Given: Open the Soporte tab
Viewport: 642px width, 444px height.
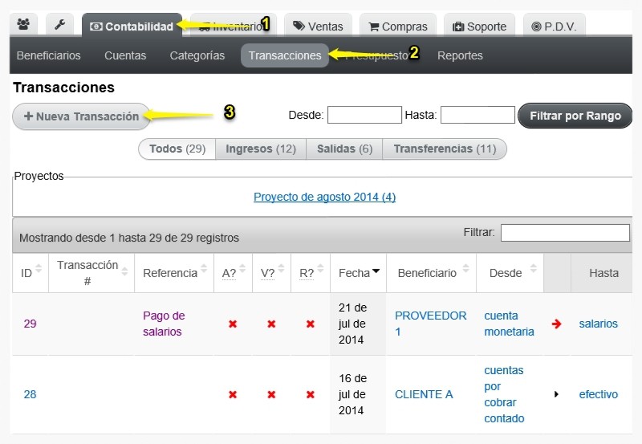Looking at the screenshot, I should click(479, 26).
